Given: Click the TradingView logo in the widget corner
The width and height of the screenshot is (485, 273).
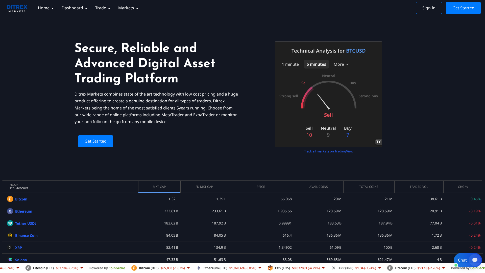Looking at the screenshot, I should coord(378,142).
